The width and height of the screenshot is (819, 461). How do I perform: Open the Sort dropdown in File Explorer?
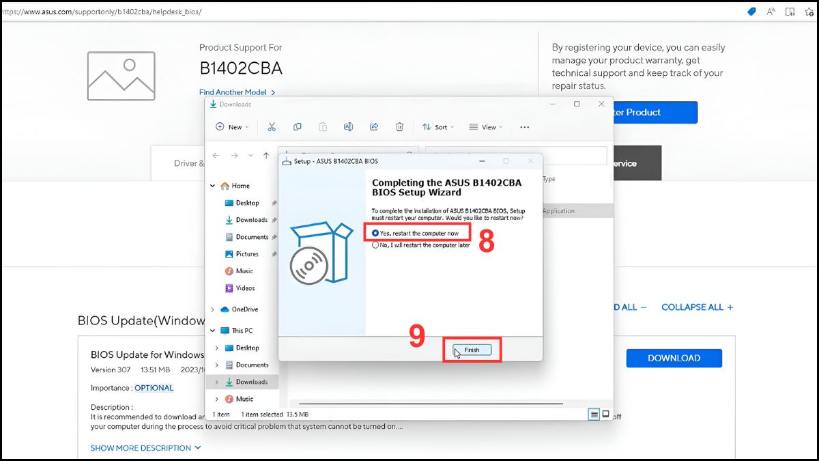coord(438,127)
